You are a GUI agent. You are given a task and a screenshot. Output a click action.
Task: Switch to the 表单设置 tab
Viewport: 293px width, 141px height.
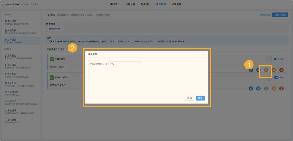click(161, 5)
